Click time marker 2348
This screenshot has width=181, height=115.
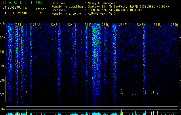(140, 25)
